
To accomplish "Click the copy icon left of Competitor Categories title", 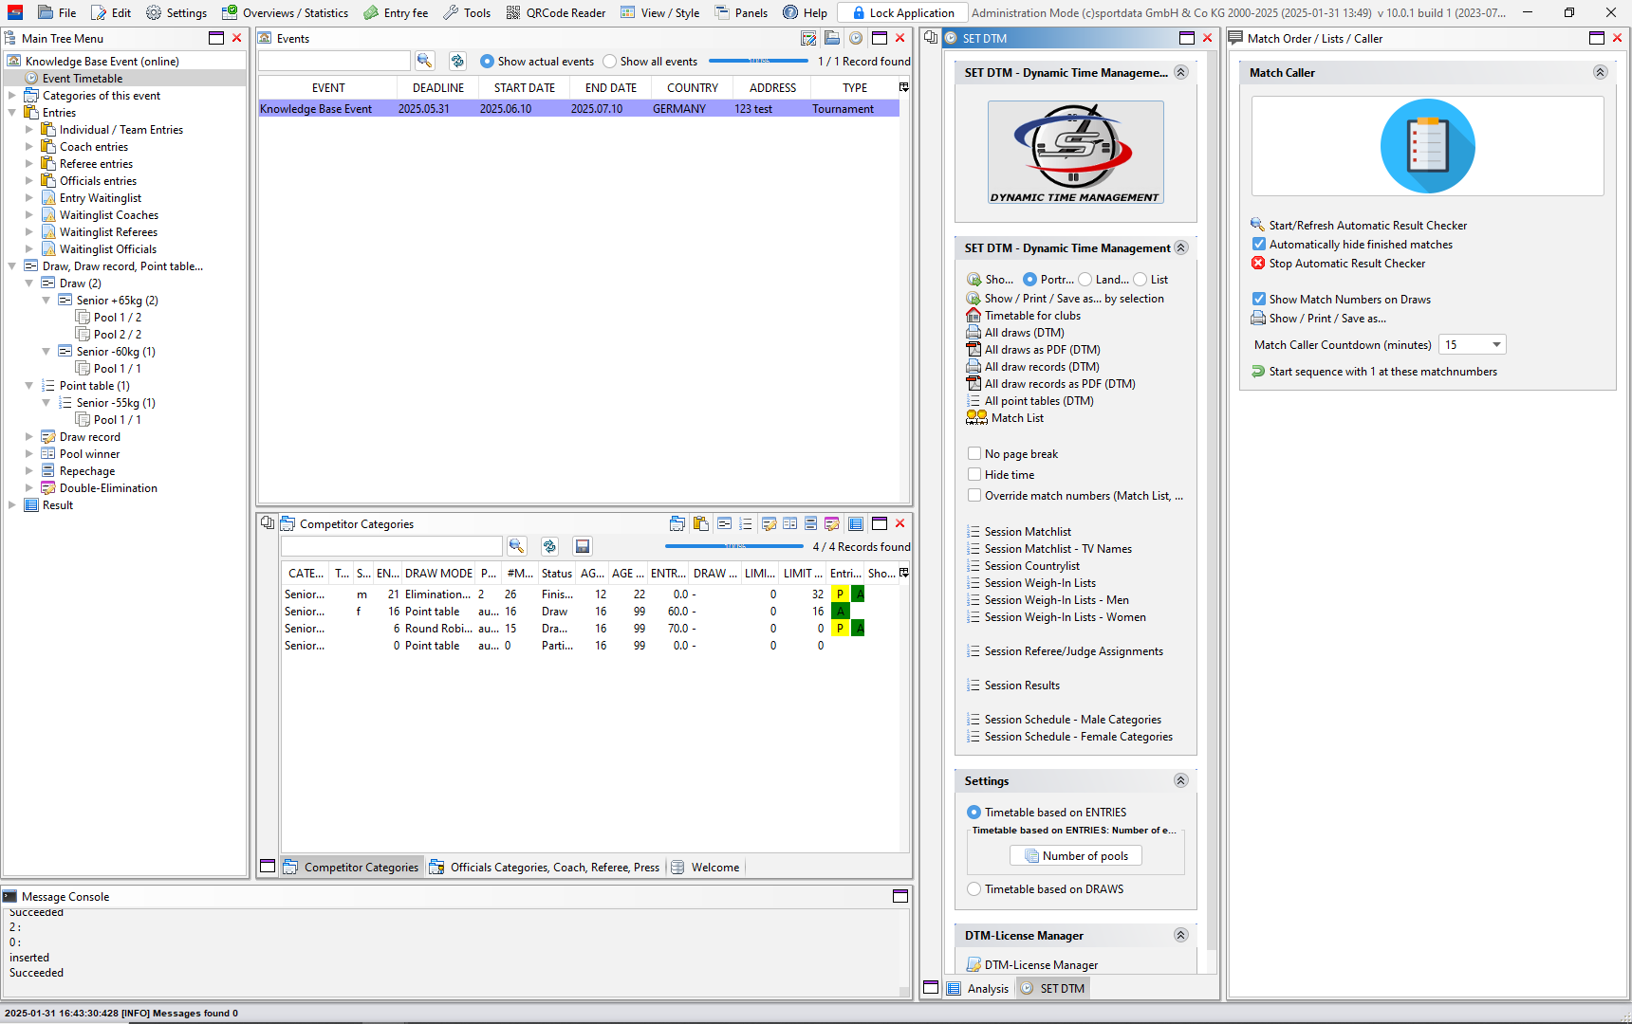I will tap(268, 523).
